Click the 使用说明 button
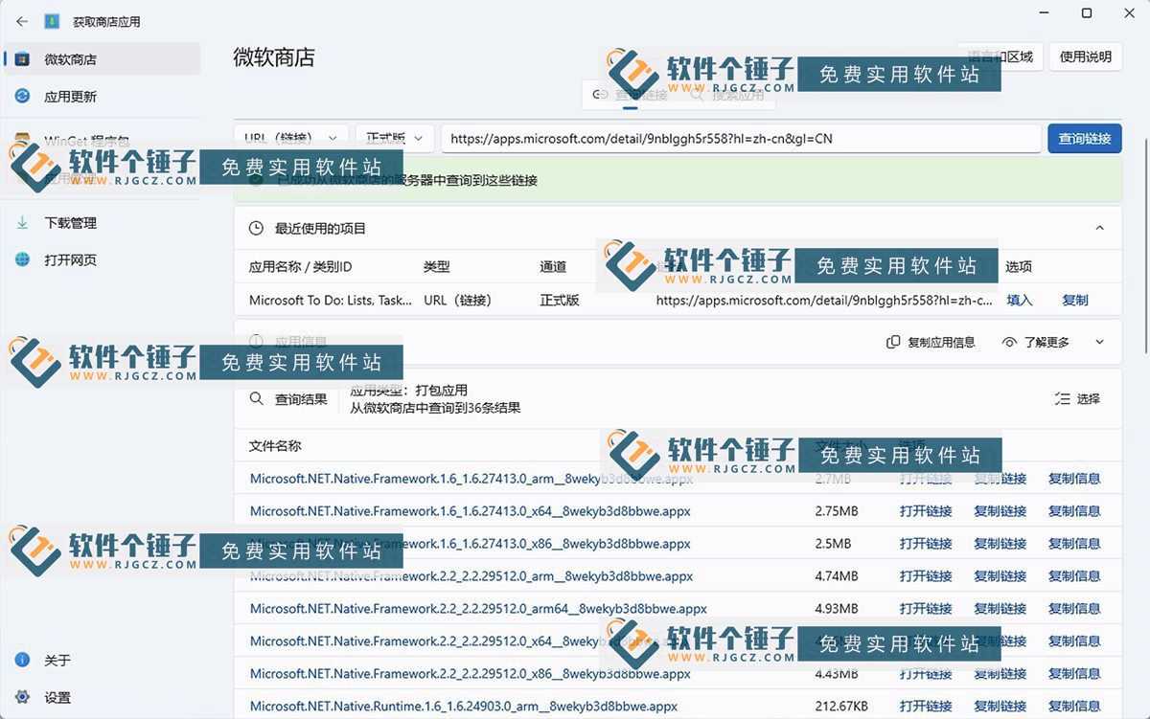This screenshot has height=719, width=1150. [1086, 56]
